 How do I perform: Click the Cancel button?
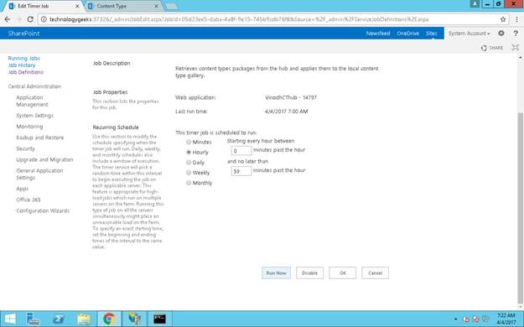click(x=375, y=272)
